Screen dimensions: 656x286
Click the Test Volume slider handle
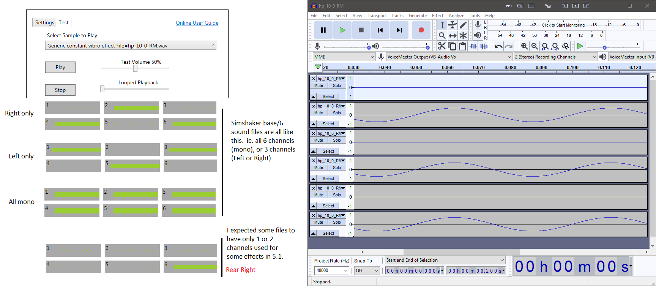coord(135,68)
